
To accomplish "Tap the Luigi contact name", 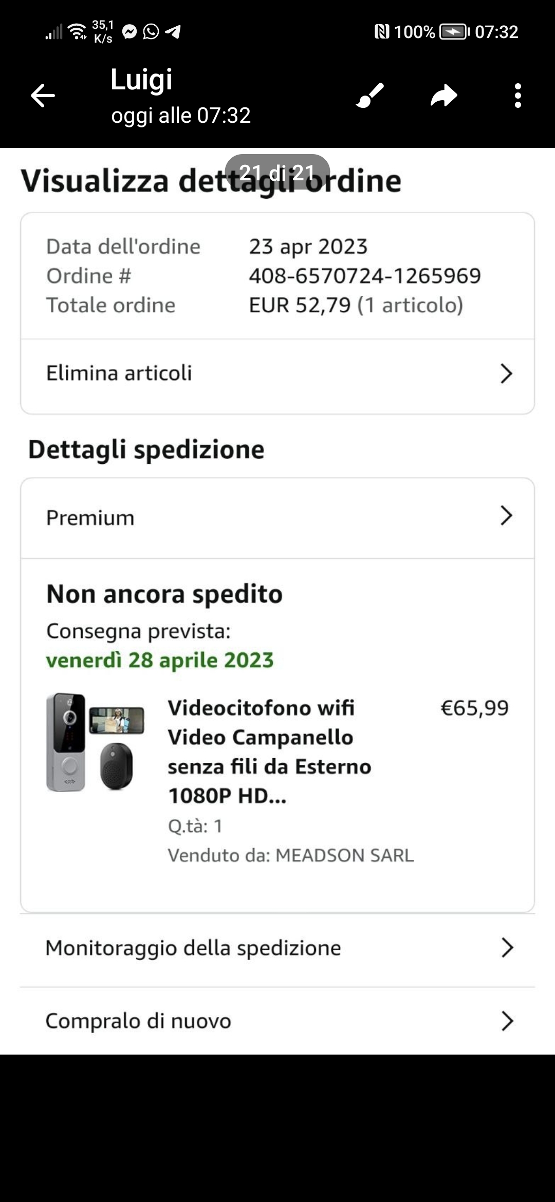I will pos(141,80).
